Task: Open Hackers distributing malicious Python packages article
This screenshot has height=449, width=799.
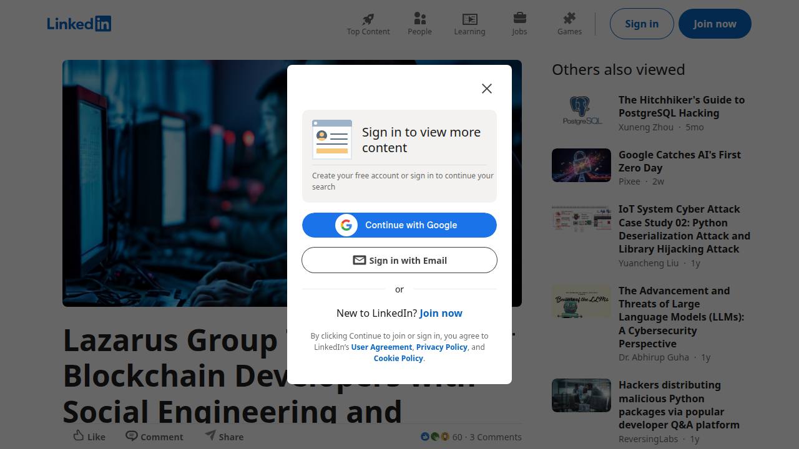Action: [x=679, y=405]
